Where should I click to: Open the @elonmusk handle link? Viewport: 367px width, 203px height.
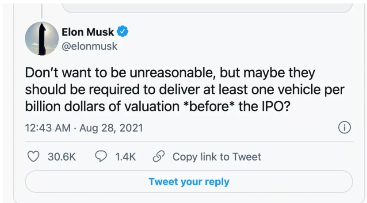pos(89,46)
